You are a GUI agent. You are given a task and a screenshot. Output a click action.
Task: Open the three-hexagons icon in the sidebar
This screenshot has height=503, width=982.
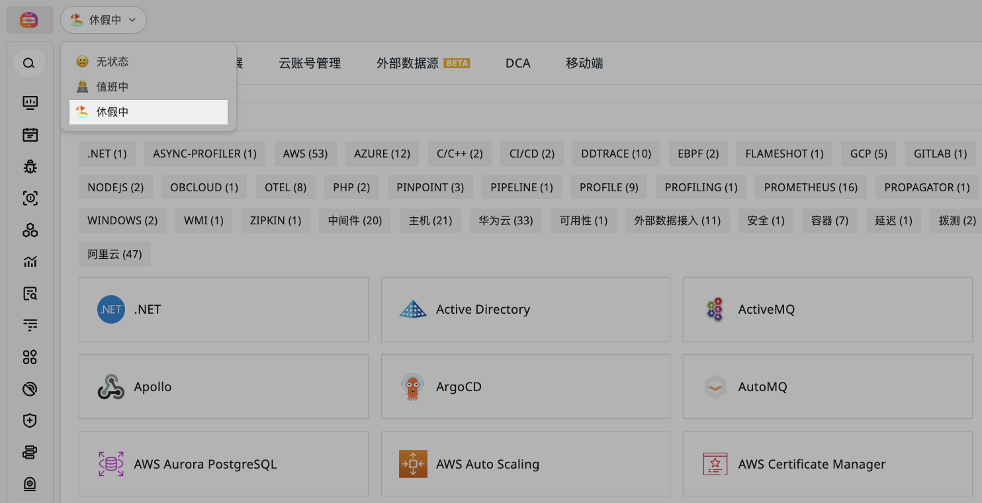click(30, 230)
